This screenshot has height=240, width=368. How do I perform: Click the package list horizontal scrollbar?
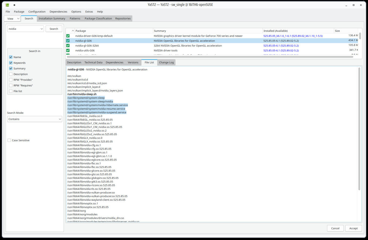click(x=210, y=57)
